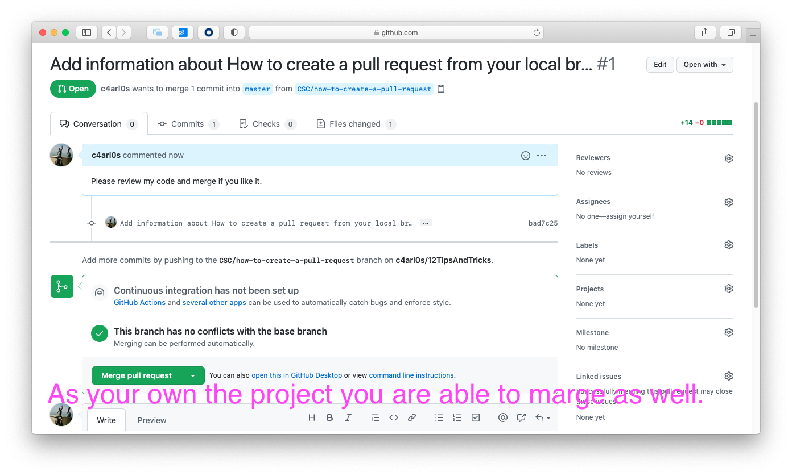
Task: Reload the github.com page
Action: [536, 32]
